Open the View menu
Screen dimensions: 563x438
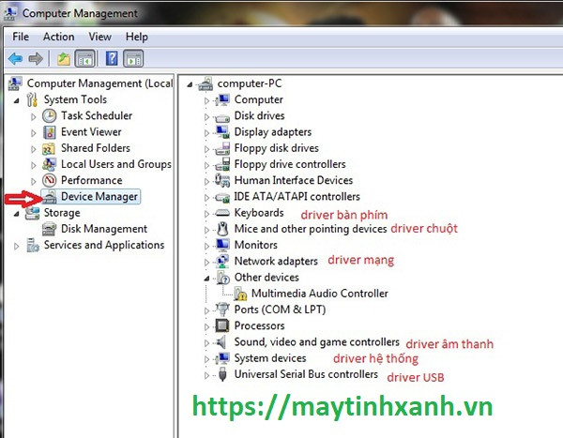(99, 37)
